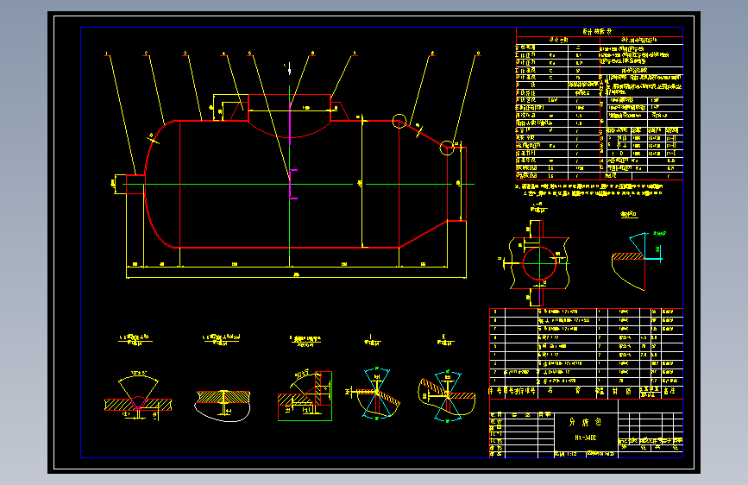Select weld detail K with cyan hourglass
Viewport: 748px width, 485px height.
[x=447, y=395]
